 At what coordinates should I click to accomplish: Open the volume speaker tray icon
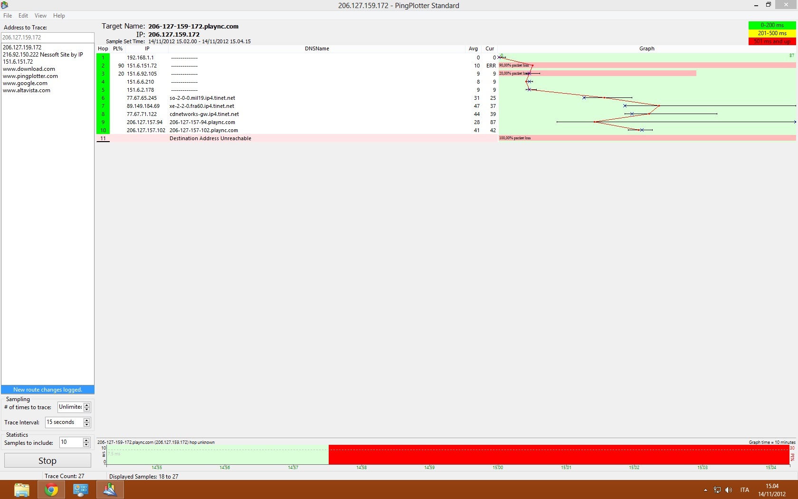pos(729,490)
